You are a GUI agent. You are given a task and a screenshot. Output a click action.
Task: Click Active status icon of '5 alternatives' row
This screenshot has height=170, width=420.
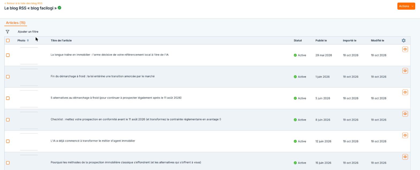[295, 98]
